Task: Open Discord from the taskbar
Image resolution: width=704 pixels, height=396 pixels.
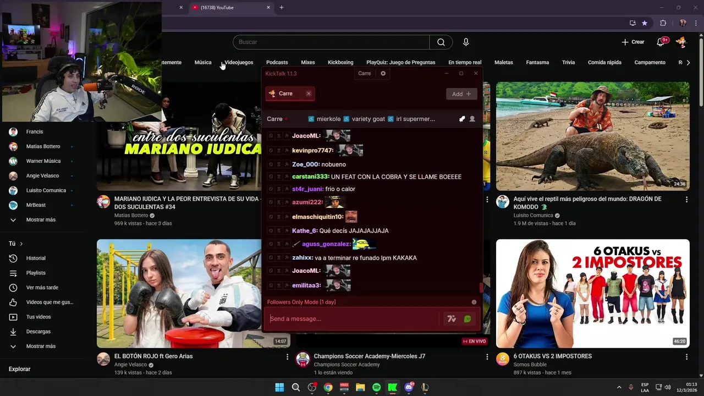Action: tap(409, 387)
